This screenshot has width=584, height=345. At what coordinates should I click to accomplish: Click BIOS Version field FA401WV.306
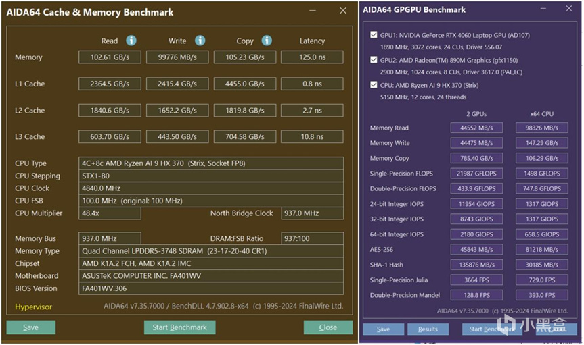211,288
